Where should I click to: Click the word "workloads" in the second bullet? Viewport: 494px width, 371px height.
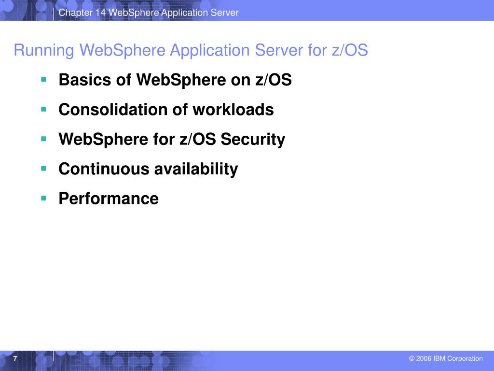233,110
